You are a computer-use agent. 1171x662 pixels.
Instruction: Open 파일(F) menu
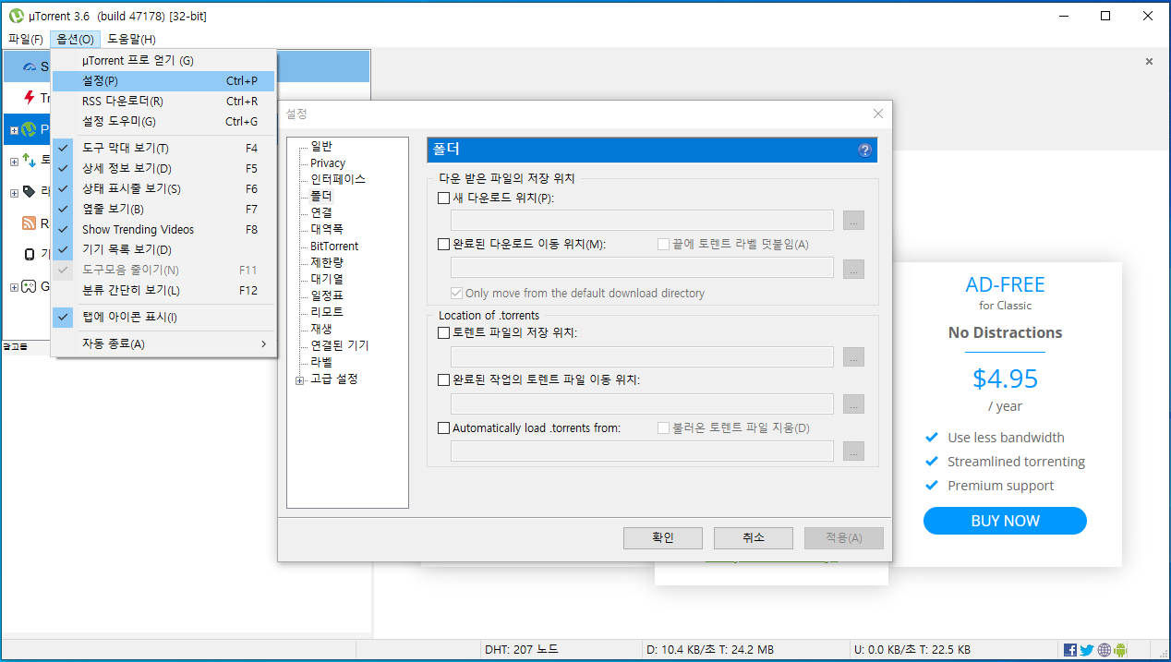pos(25,39)
